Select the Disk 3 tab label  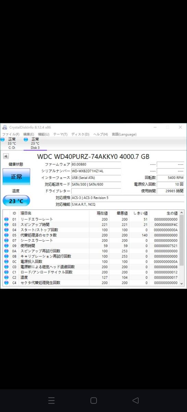click(x=35, y=148)
